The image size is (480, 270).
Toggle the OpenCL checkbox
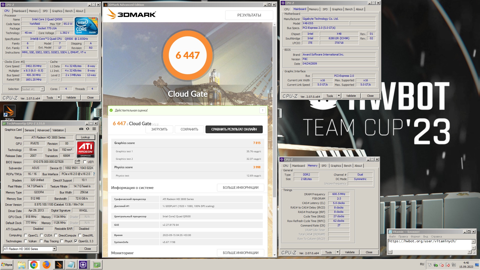pos(25,235)
